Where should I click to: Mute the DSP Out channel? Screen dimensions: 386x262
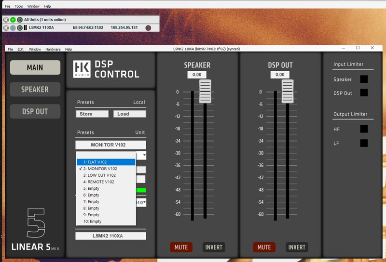(264, 247)
